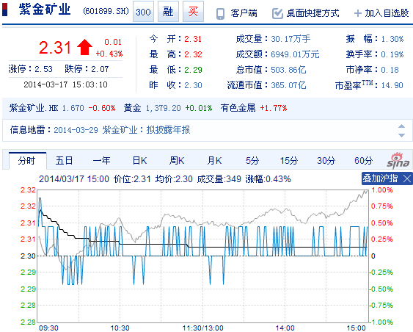Click the 市净率 value 0.18
Image resolution: width=413 pixels, height=332 pixels.
pos(390,70)
